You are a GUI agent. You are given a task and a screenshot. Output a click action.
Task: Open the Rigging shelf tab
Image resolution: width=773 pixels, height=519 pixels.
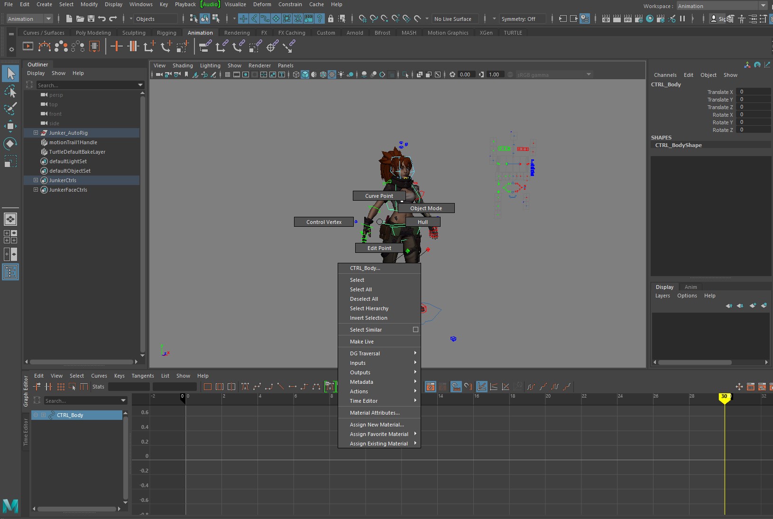point(166,33)
